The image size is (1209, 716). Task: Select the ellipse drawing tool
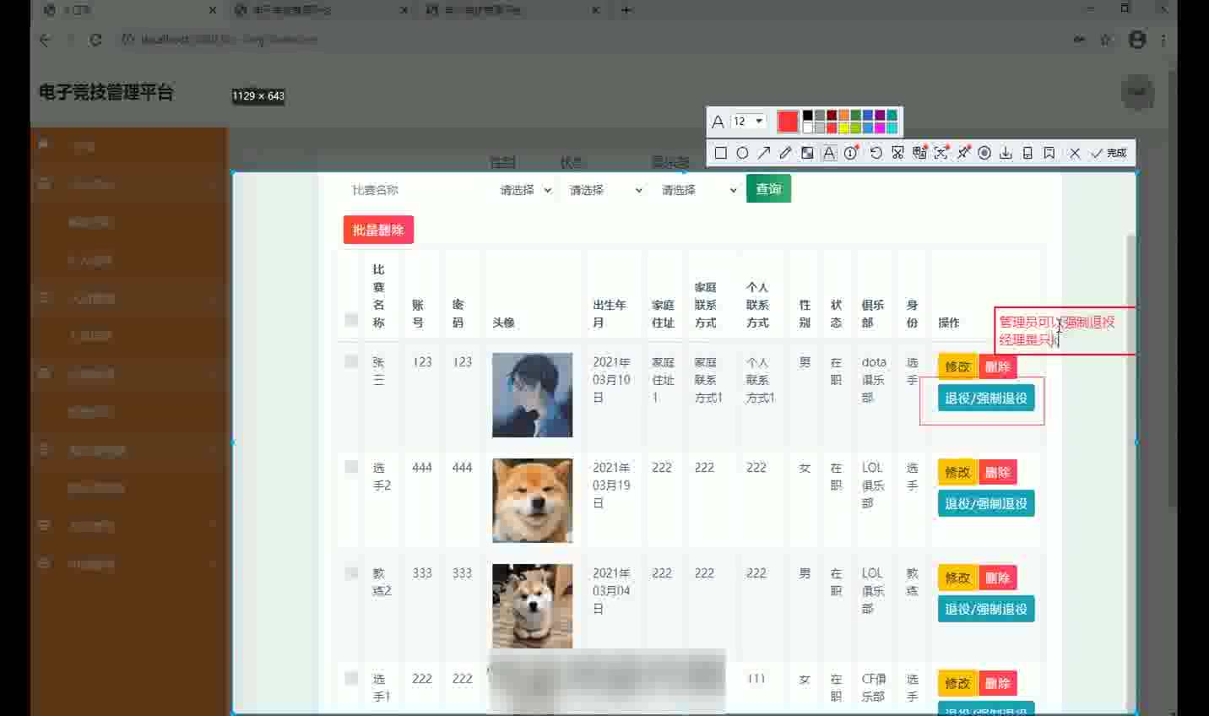(x=742, y=153)
